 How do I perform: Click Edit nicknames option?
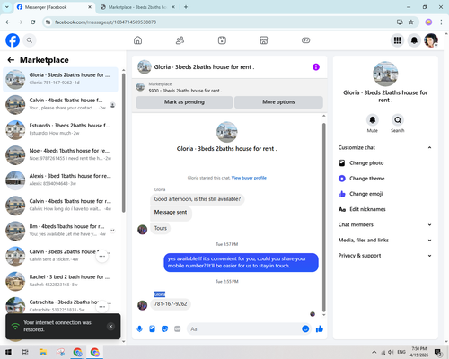pyautogui.click(x=385, y=209)
